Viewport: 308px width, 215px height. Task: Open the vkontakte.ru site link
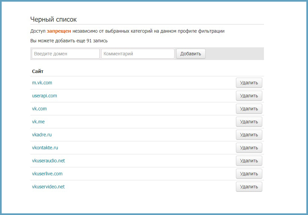click(45, 148)
